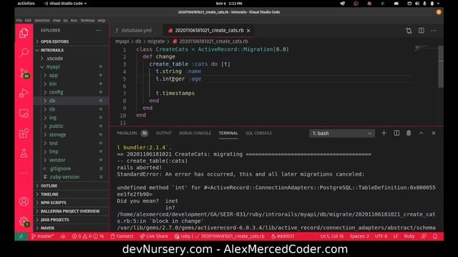Open Run and Debug view
The height and width of the screenshot is (257, 458).
pos(24,93)
